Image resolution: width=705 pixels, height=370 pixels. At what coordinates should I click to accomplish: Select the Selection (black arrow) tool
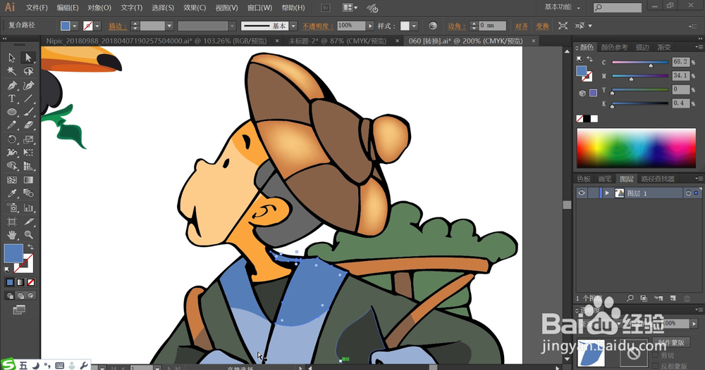point(12,58)
